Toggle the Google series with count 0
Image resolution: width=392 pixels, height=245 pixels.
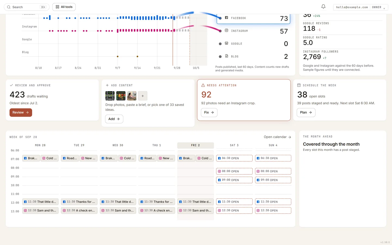(253, 44)
